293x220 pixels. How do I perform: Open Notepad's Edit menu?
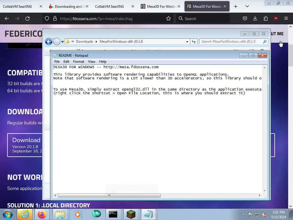pyautogui.click(x=66, y=62)
